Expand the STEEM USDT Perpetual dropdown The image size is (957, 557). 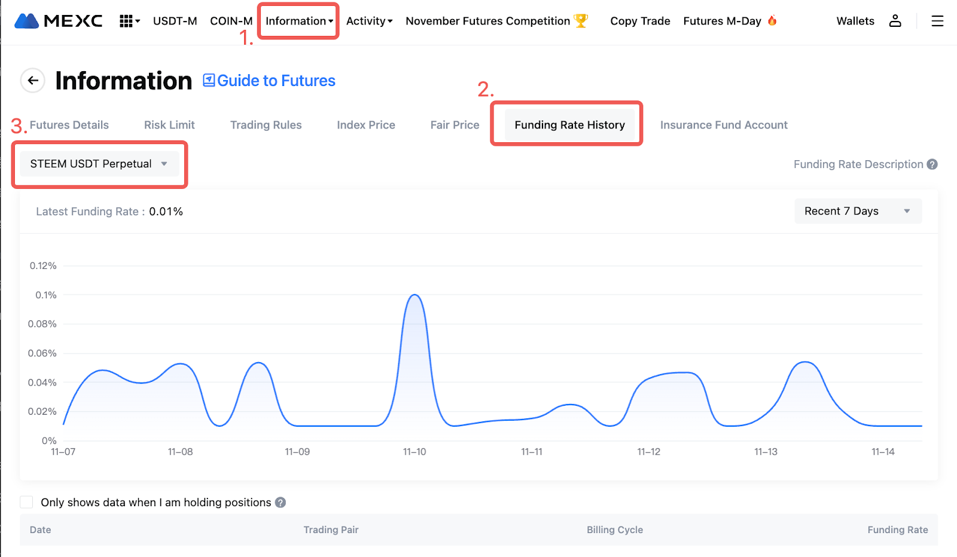[99, 164]
